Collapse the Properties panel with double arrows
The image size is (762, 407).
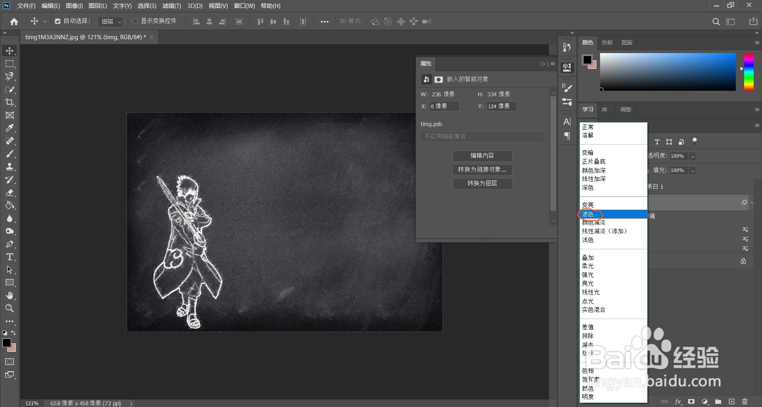543,64
